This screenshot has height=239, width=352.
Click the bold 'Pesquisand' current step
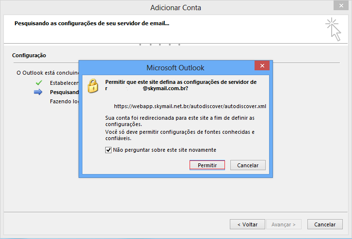click(x=64, y=92)
